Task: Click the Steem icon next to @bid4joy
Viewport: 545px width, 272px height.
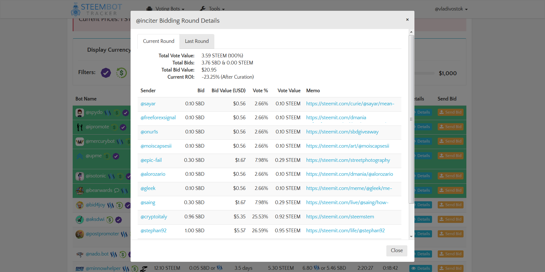Action: pos(111,205)
